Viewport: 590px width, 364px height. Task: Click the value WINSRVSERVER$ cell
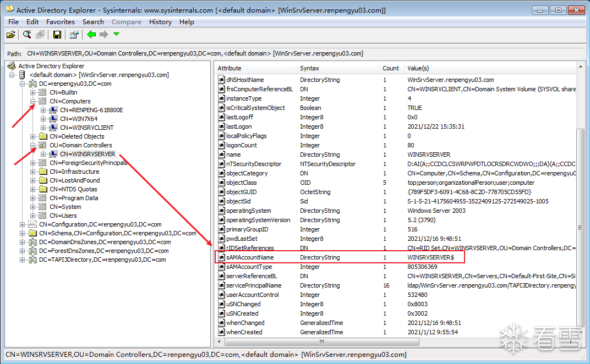431,257
